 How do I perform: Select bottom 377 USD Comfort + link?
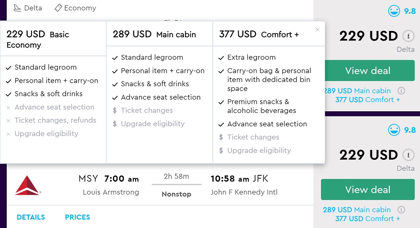click(367, 218)
